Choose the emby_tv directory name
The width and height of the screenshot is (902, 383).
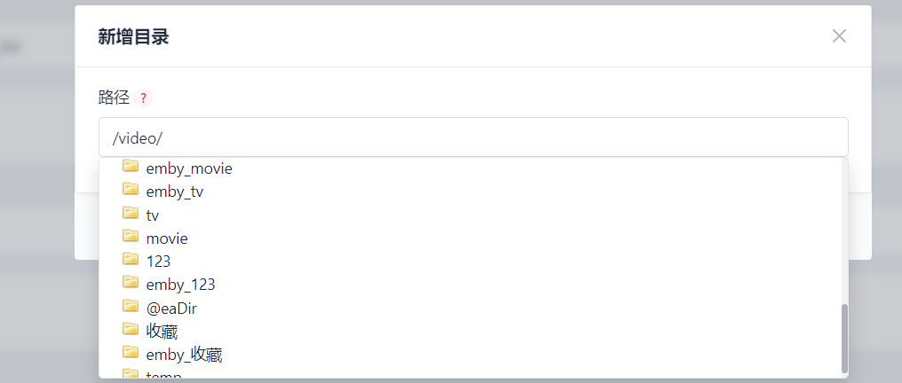click(x=175, y=191)
